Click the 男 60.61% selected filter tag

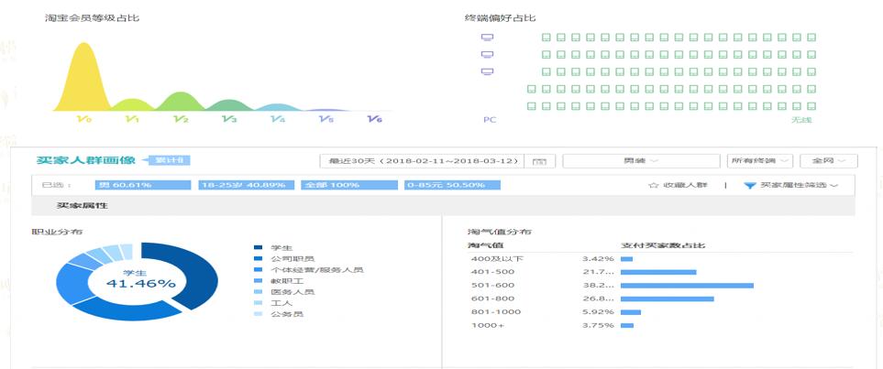143,185
